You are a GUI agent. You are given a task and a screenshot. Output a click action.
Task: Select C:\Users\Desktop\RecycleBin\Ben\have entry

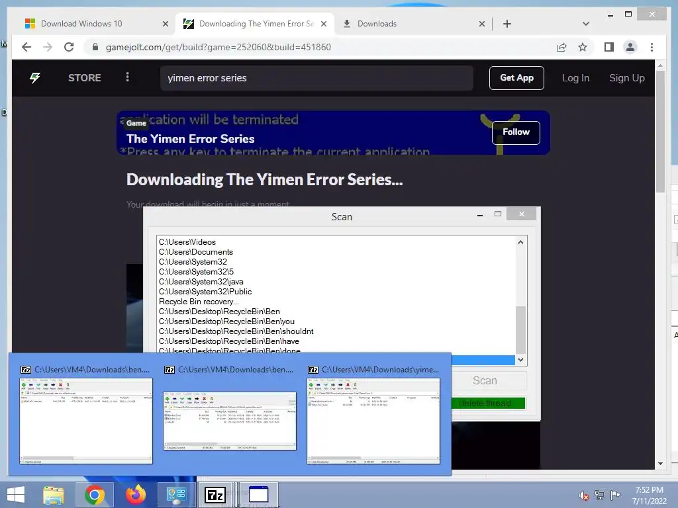(228, 341)
